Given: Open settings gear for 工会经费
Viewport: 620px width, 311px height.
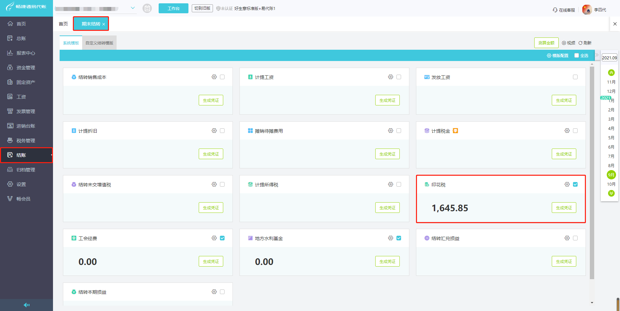Looking at the screenshot, I should 214,238.
